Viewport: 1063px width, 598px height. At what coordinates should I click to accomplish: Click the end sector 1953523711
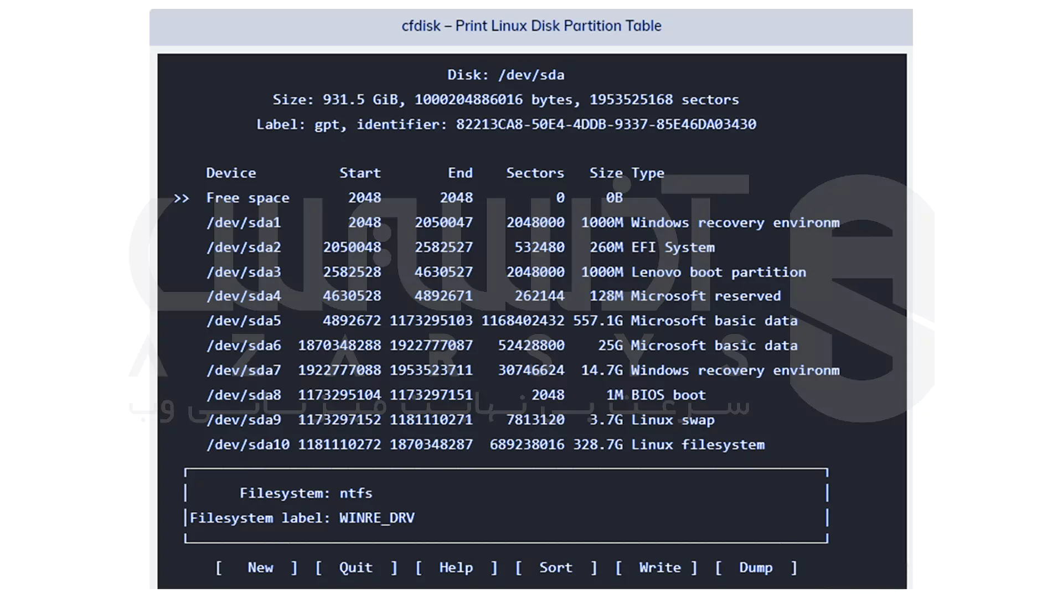tap(431, 370)
